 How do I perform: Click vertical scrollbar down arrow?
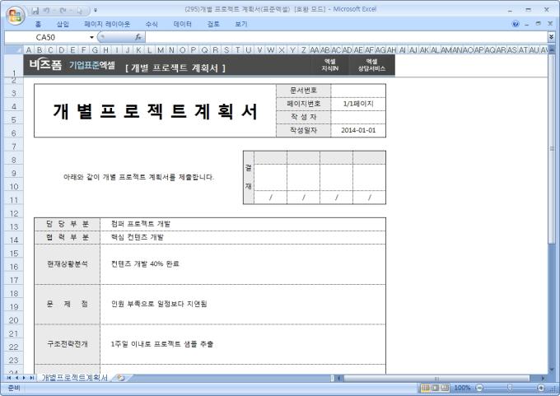pos(552,369)
